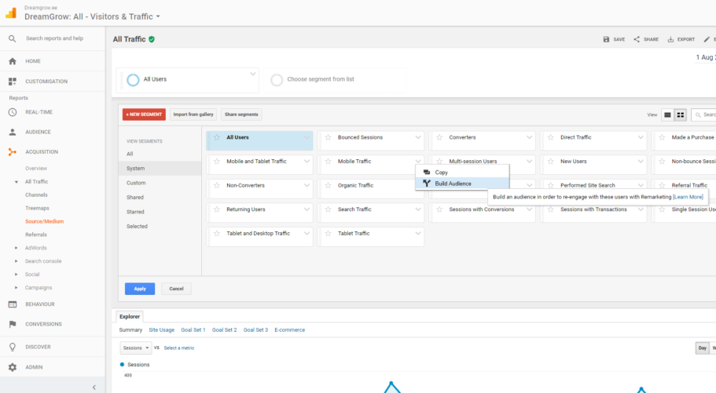Open Converters segment actions chevron
716x393 pixels.
(529, 137)
